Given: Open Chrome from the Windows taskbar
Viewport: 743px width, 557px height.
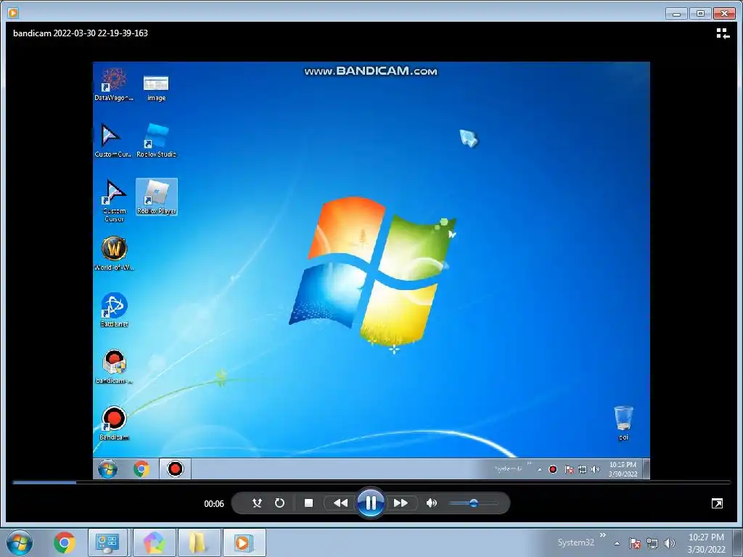Looking at the screenshot, I should click(x=65, y=542).
